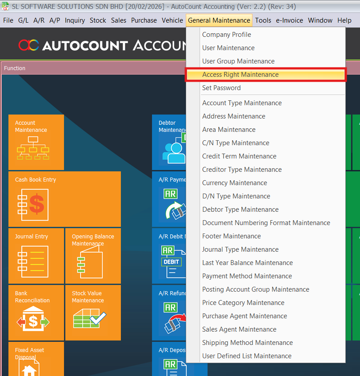Choose Company Profile from the menu
This screenshot has width=360, height=376.
coord(227,35)
